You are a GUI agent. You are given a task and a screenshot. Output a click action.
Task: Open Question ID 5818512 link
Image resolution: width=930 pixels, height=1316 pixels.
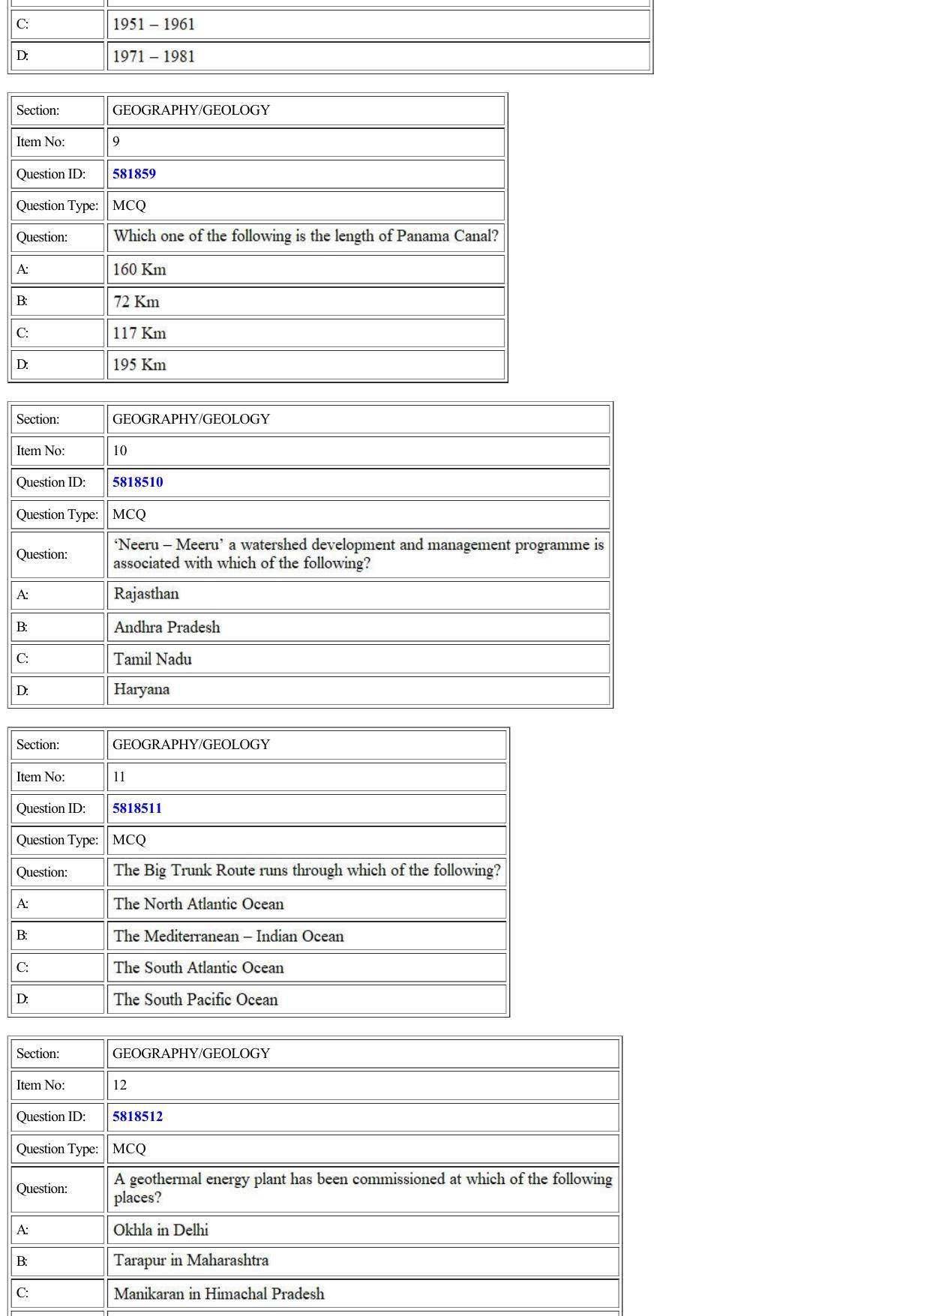click(138, 1117)
